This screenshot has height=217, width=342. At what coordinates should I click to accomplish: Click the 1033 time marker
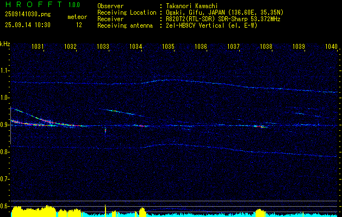click(103, 46)
